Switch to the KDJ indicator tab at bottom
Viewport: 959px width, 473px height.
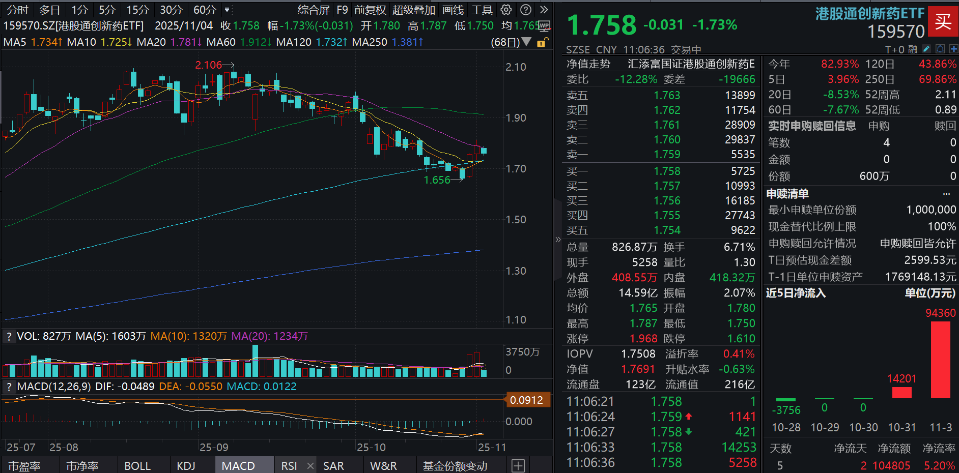tap(186, 465)
